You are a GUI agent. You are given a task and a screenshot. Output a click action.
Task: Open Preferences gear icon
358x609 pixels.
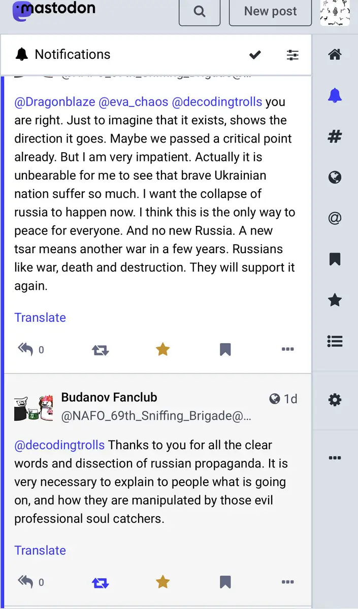pos(335,400)
